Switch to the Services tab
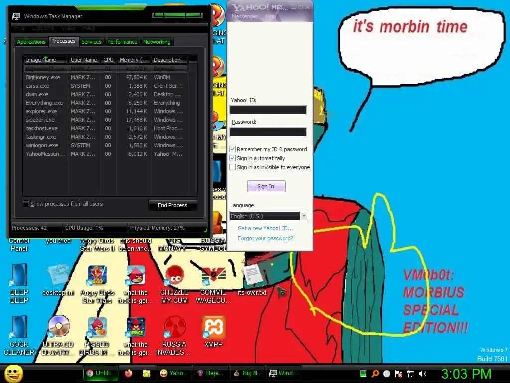The width and height of the screenshot is (510, 383). [91, 42]
